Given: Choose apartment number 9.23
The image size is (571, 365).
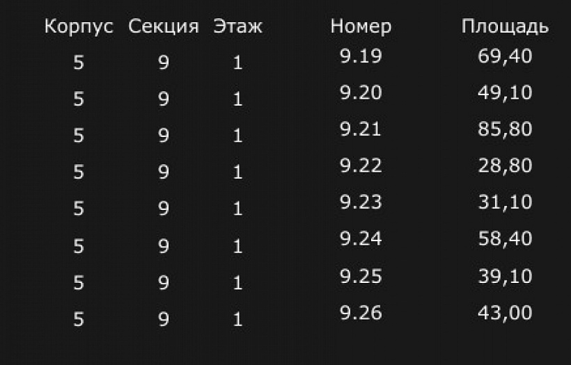Looking at the screenshot, I should [361, 202].
